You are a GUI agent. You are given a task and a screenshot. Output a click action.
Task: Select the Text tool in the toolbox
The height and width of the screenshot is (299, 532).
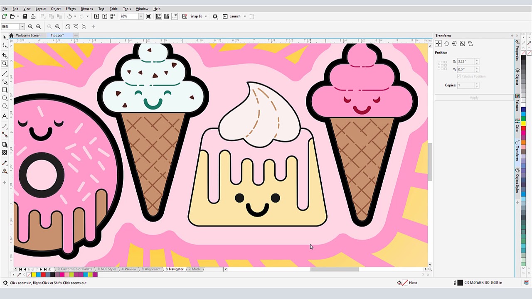[x=5, y=116]
